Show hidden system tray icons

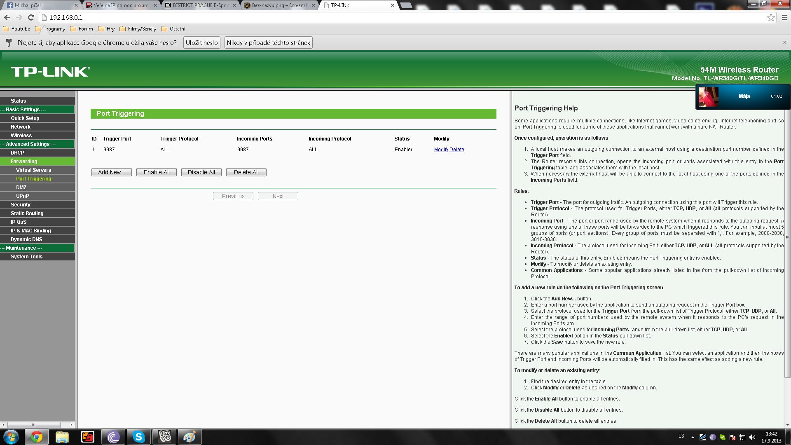point(693,437)
